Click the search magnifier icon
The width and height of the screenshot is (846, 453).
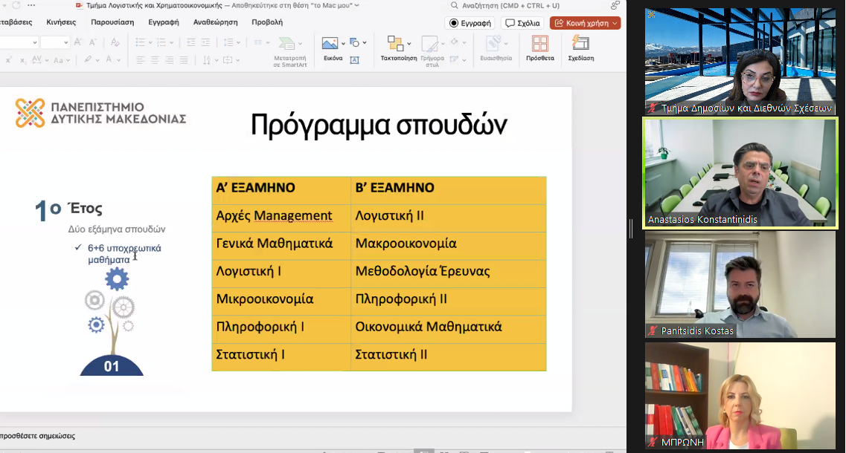(455, 5)
